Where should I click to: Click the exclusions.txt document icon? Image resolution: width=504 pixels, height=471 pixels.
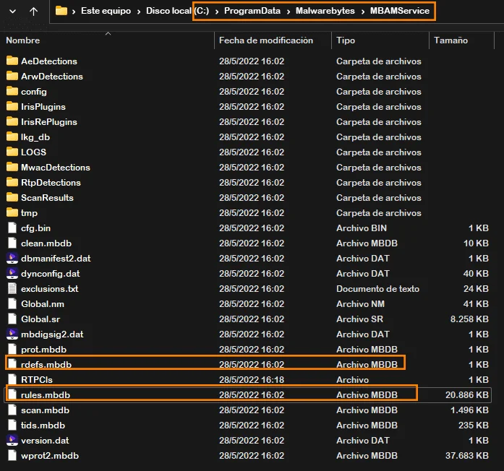click(x=12, y=288)
